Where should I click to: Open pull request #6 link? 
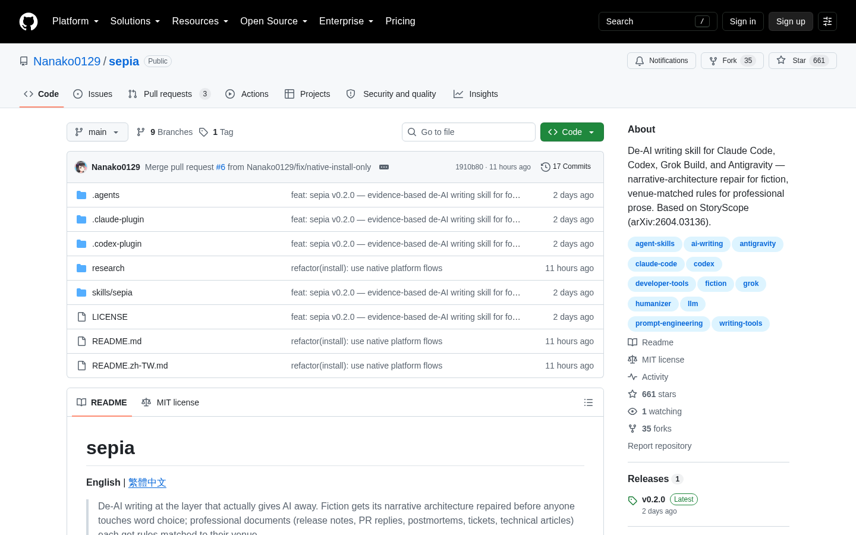pyautogui.click(x=221, y=167)
